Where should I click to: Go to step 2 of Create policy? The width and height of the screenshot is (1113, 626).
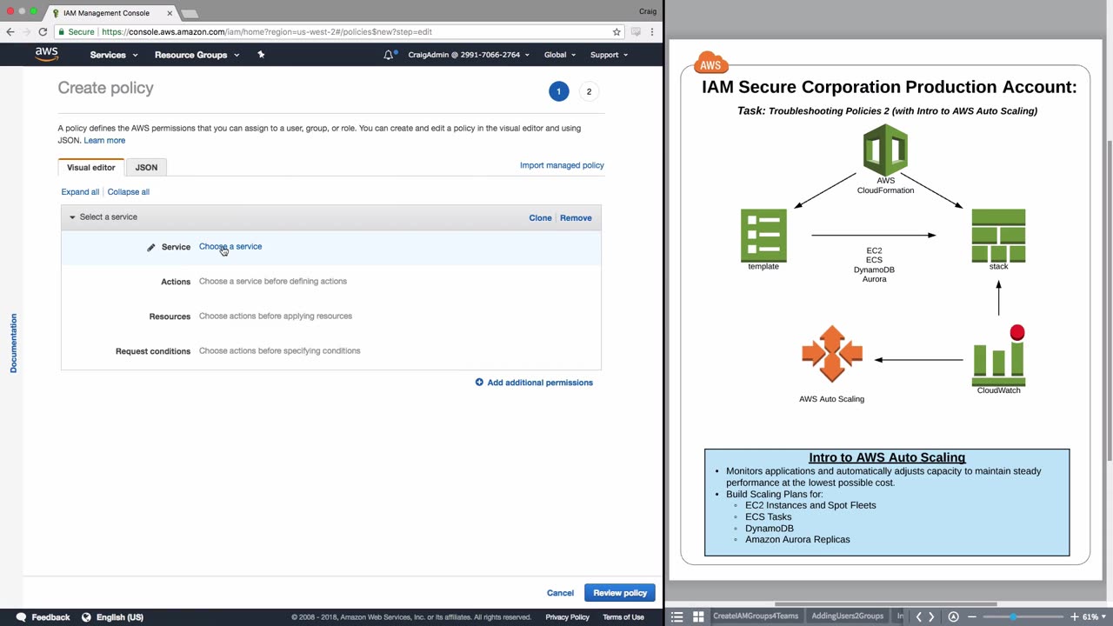(x=589, y=91)
